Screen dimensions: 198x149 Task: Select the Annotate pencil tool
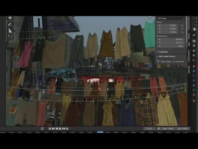coord(10,25)
